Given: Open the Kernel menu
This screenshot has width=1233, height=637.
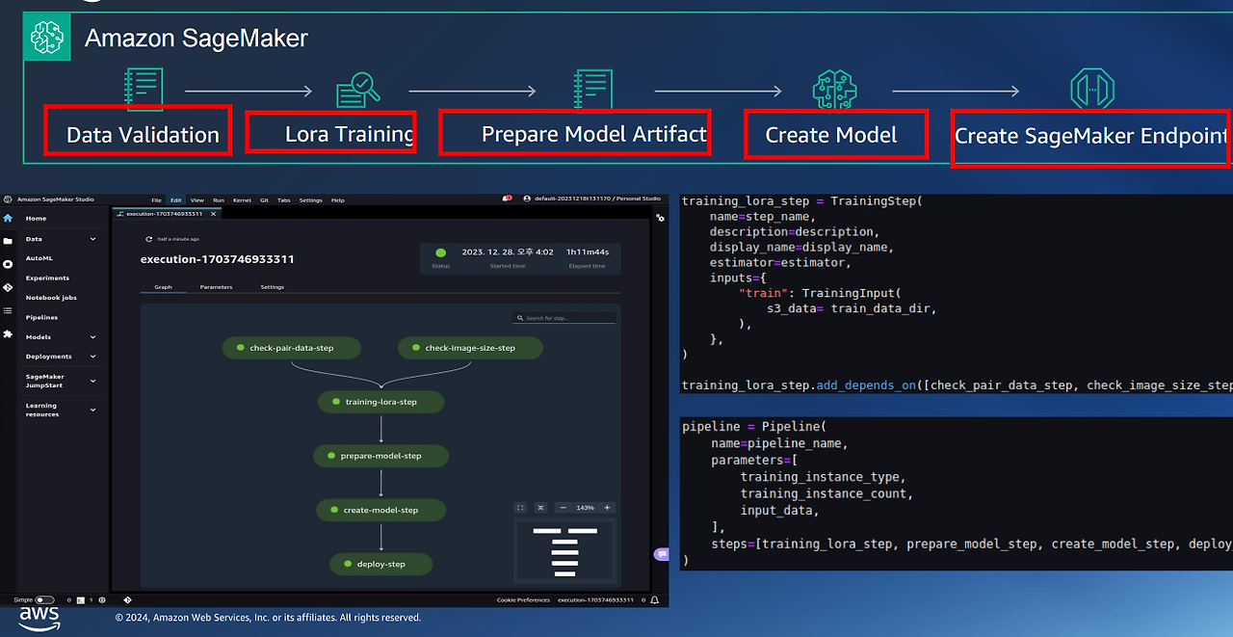Looking at the screenshot, I should click(242, 199).
